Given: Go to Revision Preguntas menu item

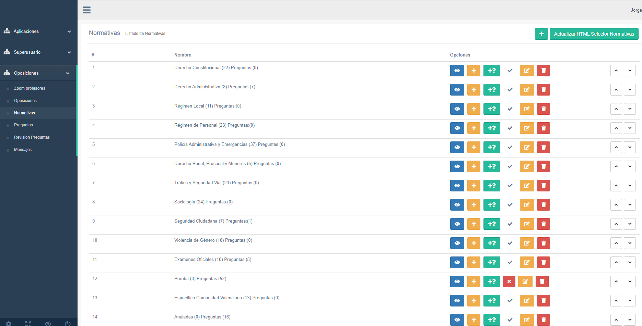Looking at the screenshot, I should 32,137.
